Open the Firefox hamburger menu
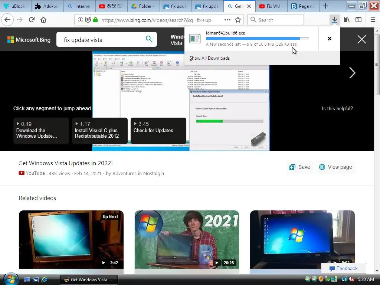380x285 pixels. pyautogui.click(x=373, y=20)
